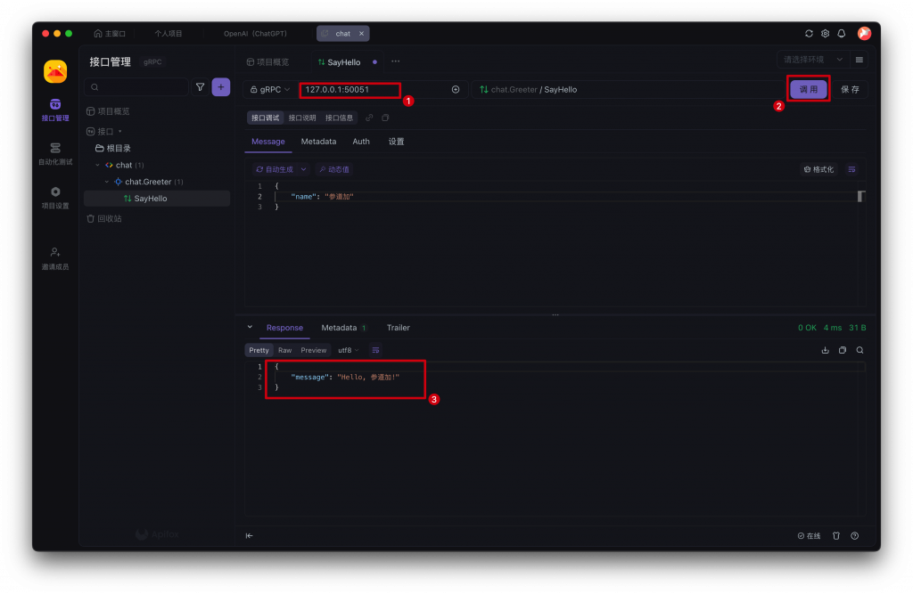Click the hamburger menu beside environment selector
The image size is (913, 594).
(x=859, y=60)
